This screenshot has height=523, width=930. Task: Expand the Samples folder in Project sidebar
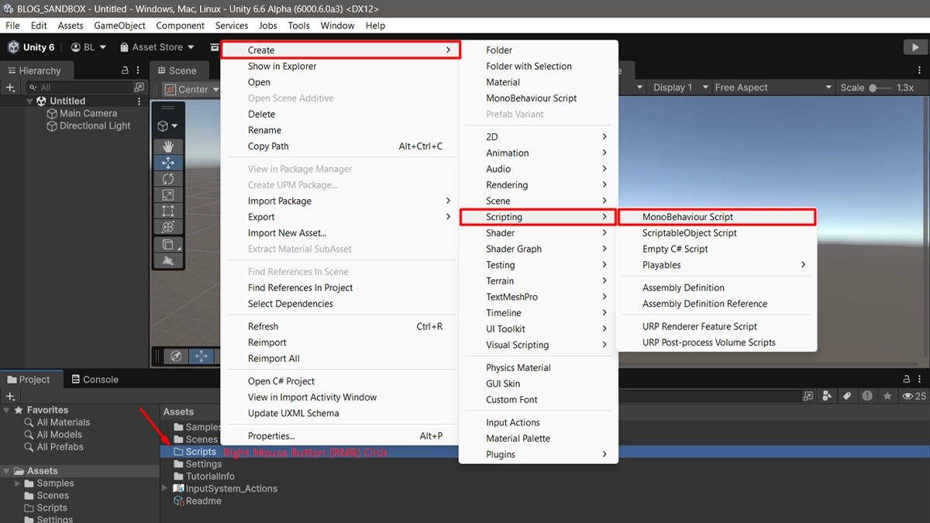[x=18, y=483]
